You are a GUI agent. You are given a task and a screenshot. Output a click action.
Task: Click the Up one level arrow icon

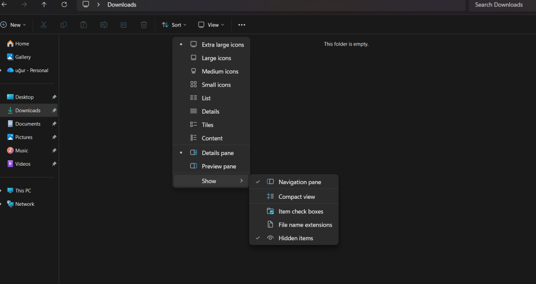pyautogui.click(x=44, y=5)
